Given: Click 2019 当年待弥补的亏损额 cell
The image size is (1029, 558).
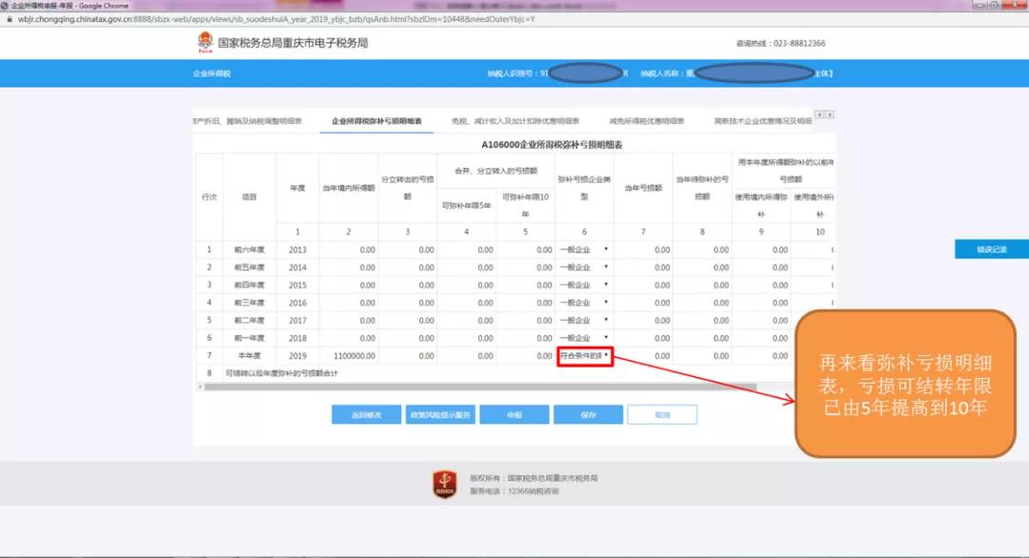Looking at the screenshot, I should [702, 356].
